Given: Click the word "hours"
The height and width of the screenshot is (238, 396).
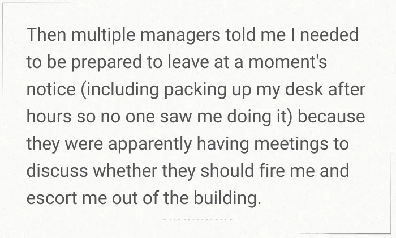Looking at the screenshot, I should 49,116.
